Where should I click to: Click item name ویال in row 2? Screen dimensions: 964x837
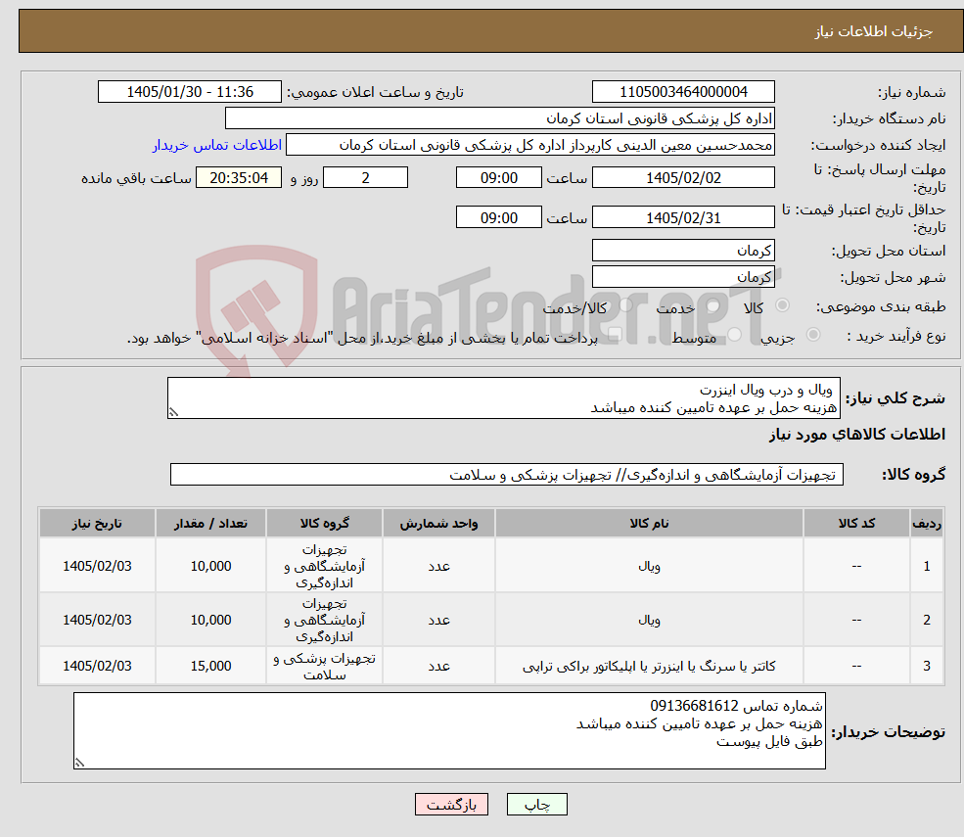pyautogui.click(x=649, y=620)
